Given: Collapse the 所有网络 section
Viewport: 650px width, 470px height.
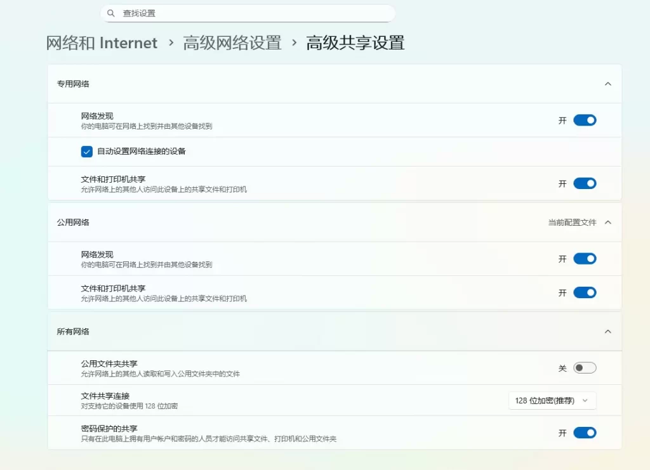Looking at the screenshot, I should (x=607, y=331).
